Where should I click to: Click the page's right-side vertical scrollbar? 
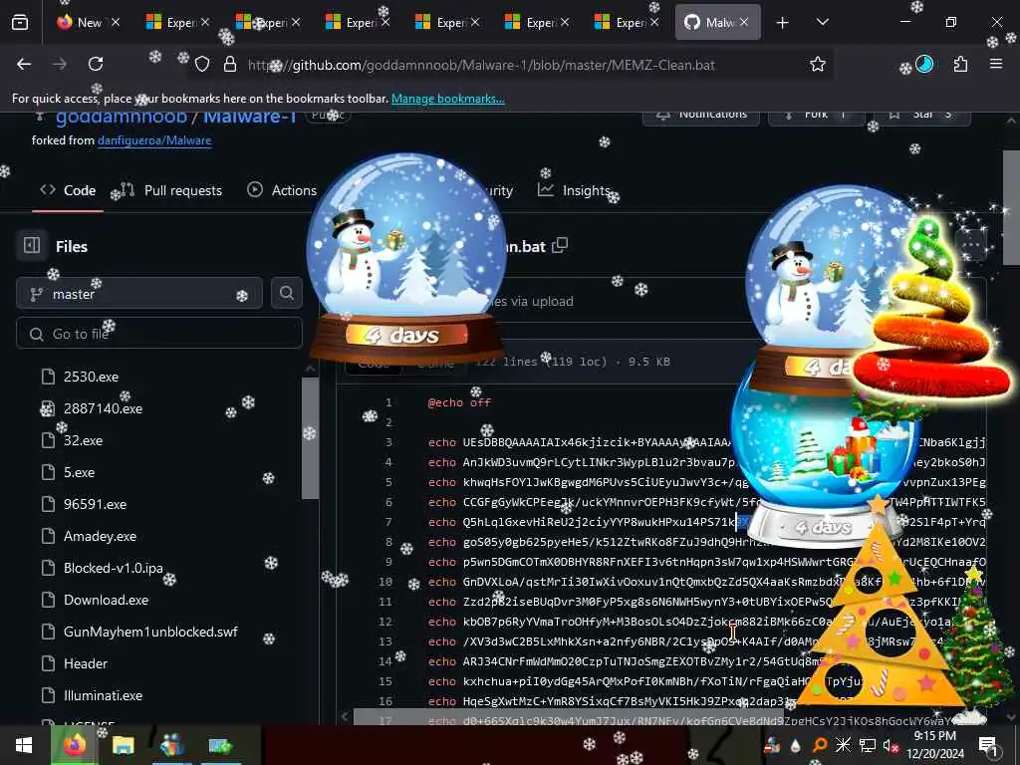coord(1011,208)
